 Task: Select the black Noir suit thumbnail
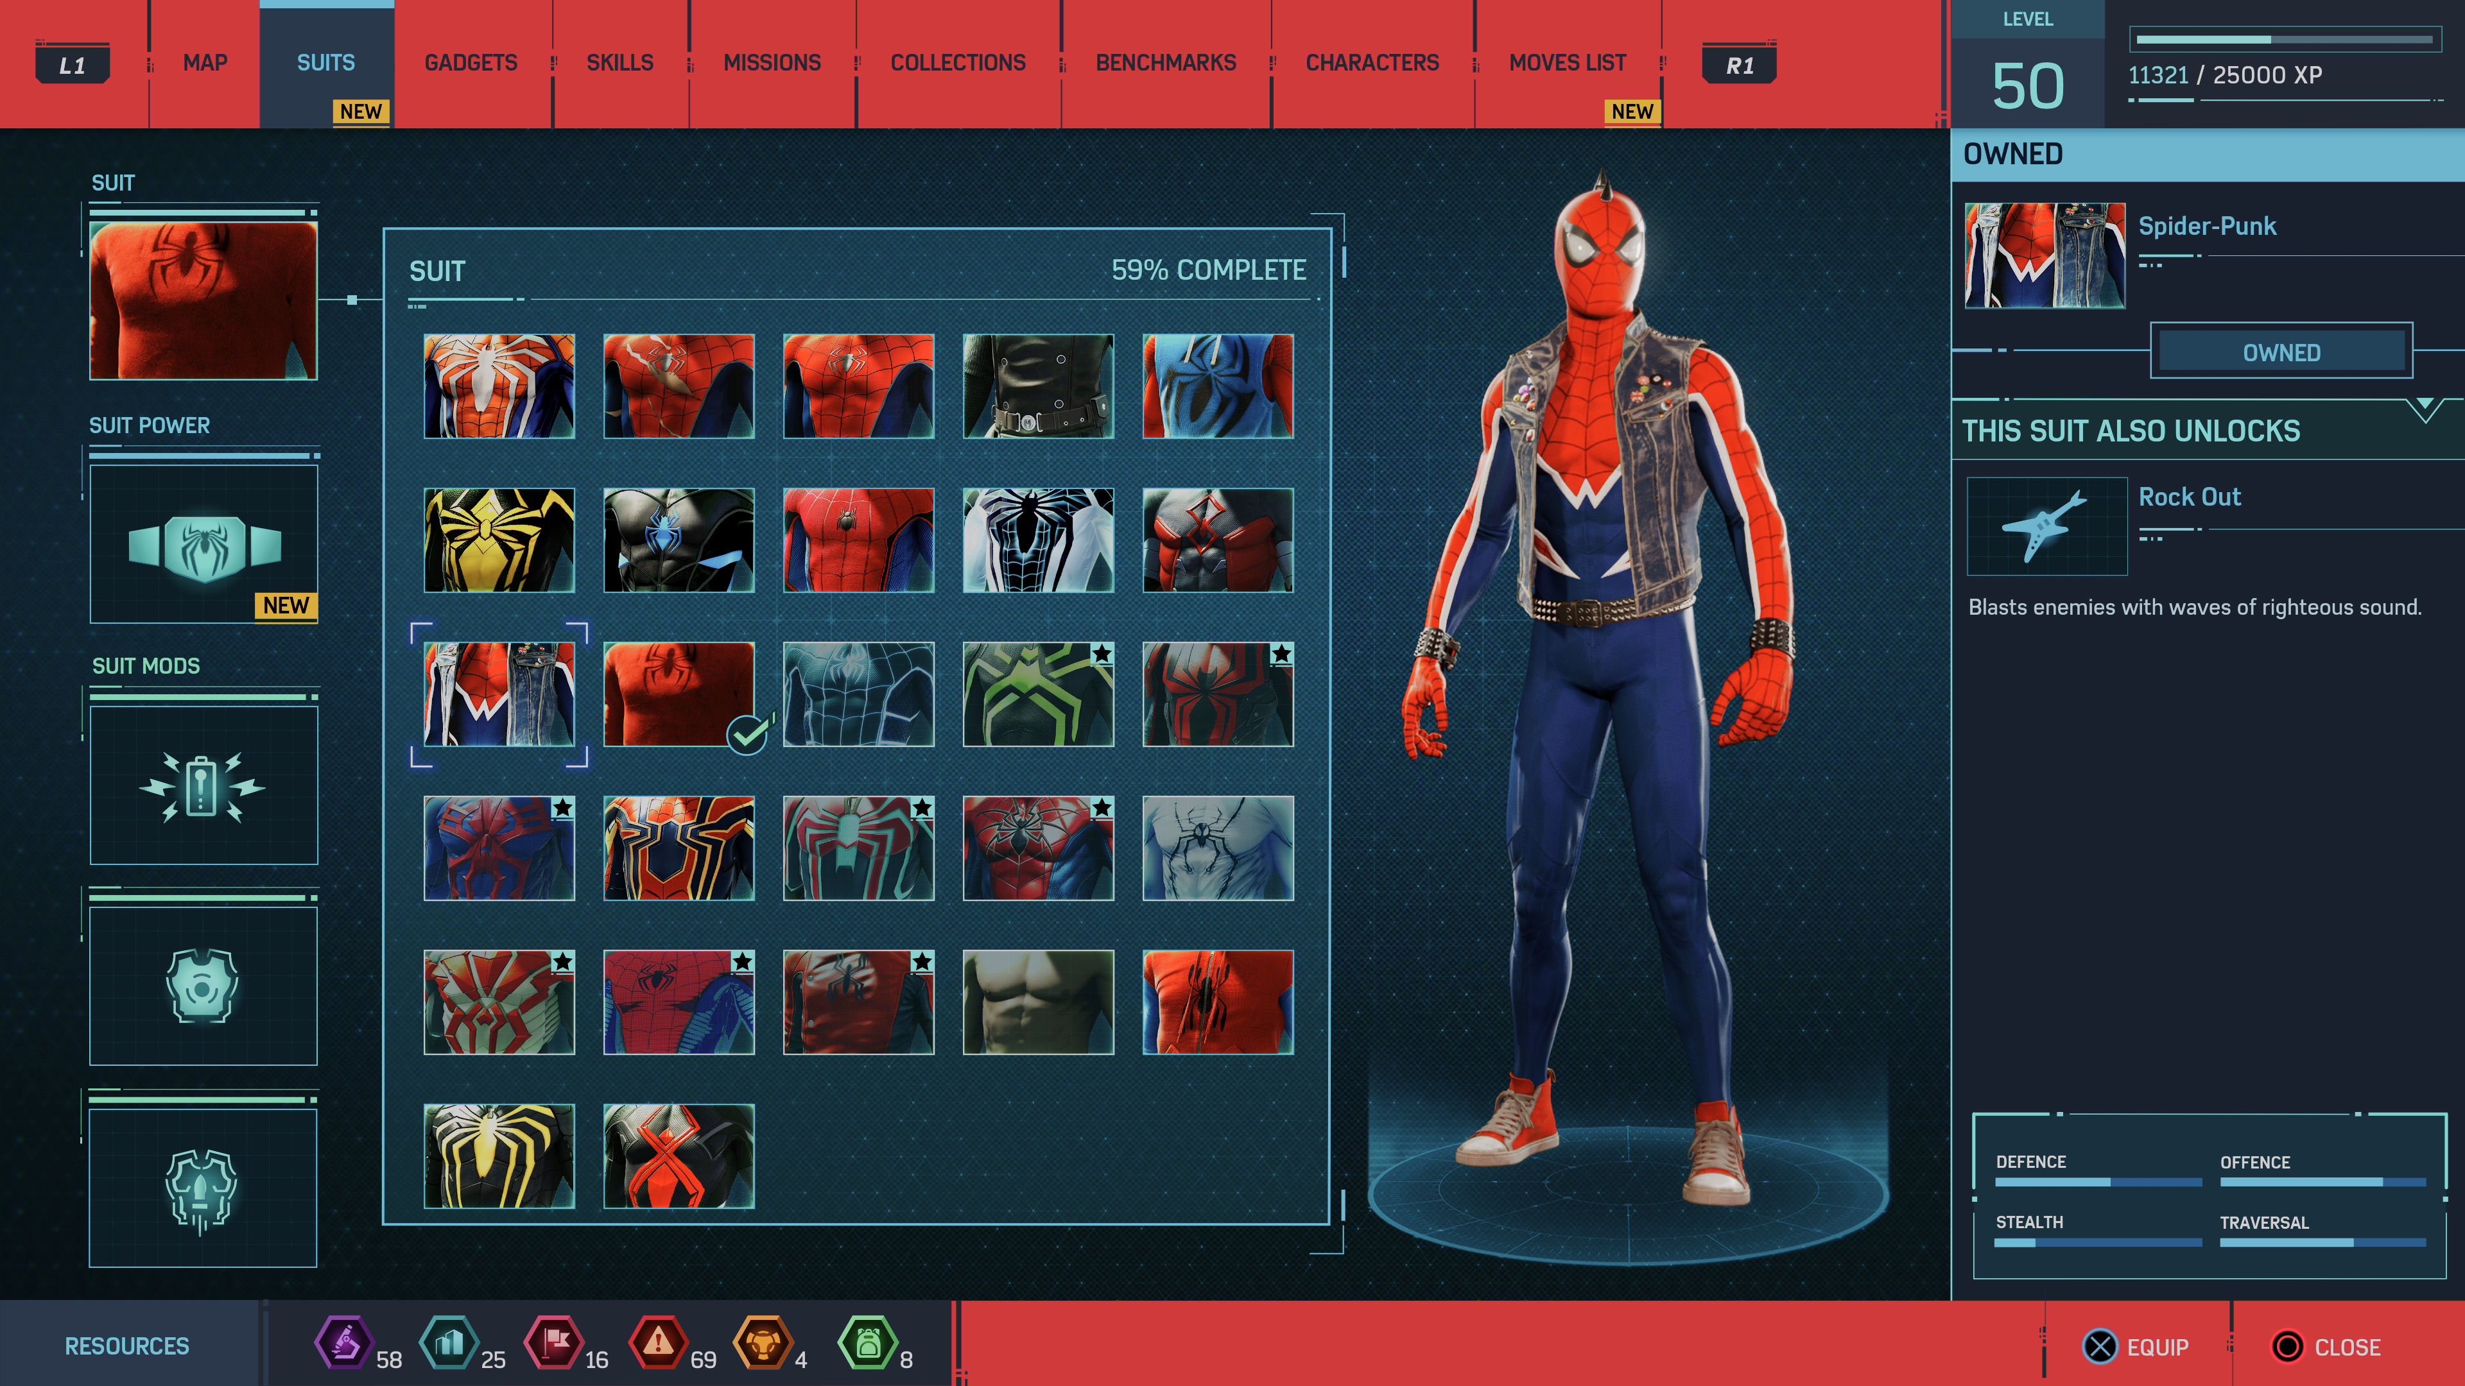click(1038, 386)
